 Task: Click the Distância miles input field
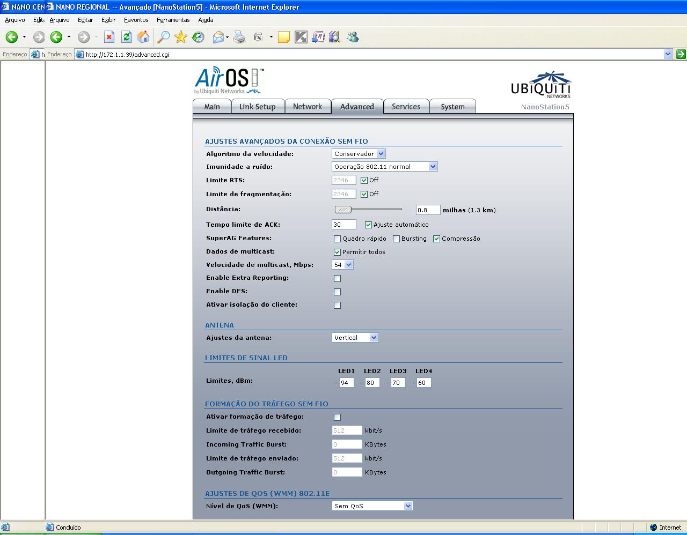428,210
